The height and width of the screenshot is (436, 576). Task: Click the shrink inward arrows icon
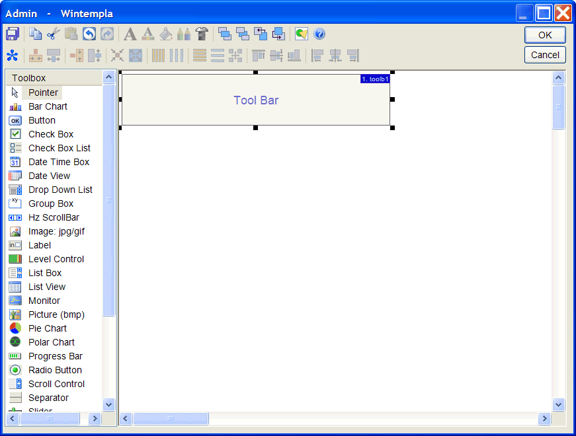[117, 55]
